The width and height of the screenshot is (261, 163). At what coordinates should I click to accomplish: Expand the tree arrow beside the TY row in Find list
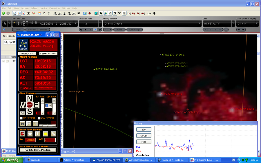coord(3,61)
